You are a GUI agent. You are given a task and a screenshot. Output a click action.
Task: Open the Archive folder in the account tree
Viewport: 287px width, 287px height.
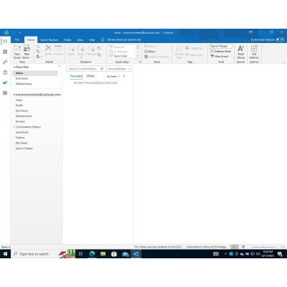pos(20,121)
